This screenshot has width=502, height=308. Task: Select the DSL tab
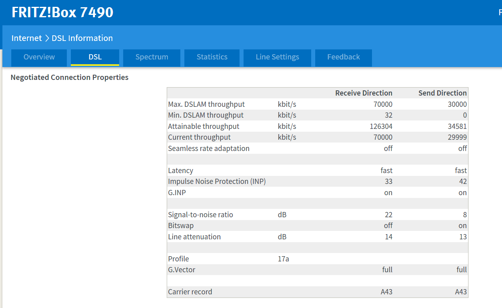coord(95,57)
